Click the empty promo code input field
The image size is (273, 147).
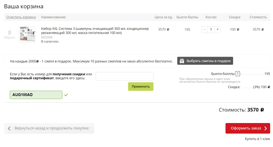coord(124,76)
